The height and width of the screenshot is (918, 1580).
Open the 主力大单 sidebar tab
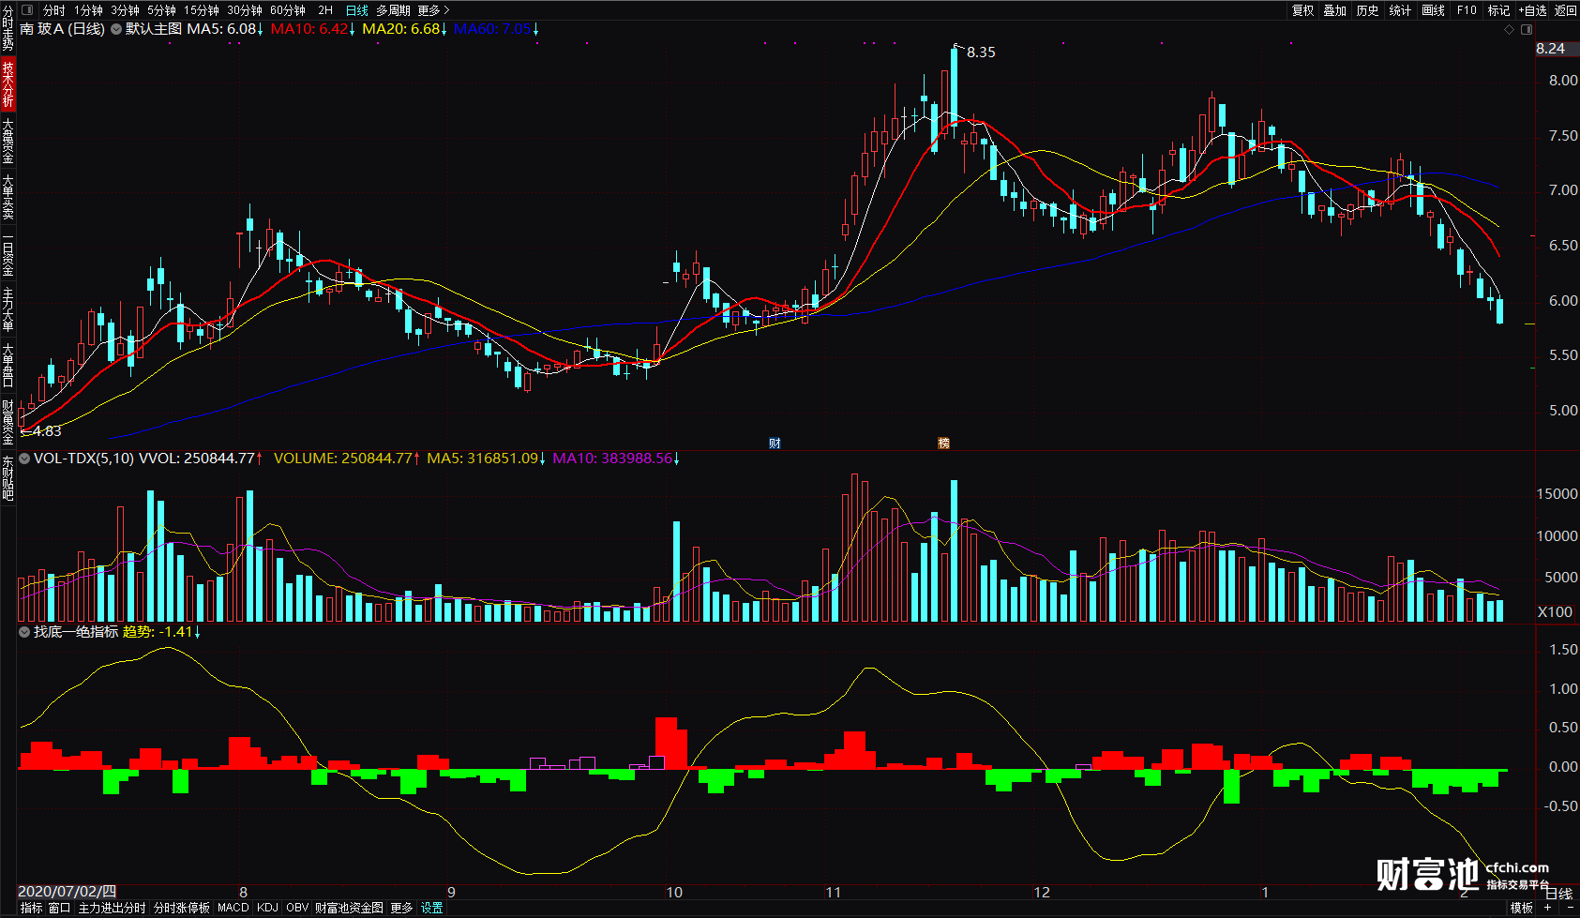[8, 310]
